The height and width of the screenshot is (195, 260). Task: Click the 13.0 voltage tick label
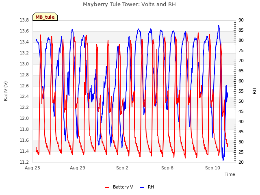coord(24,64)
